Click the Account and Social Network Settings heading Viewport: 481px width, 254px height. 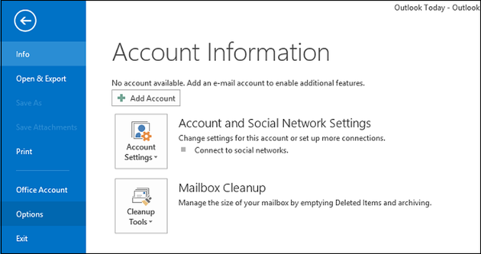[275, 123]
